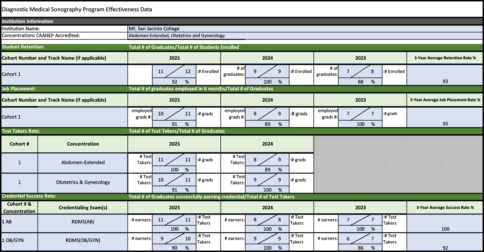The height and width of the screenshot is (252, 484).
Task: Click the Abdomen-Extended concentration cell
Action: coord(83,162)
